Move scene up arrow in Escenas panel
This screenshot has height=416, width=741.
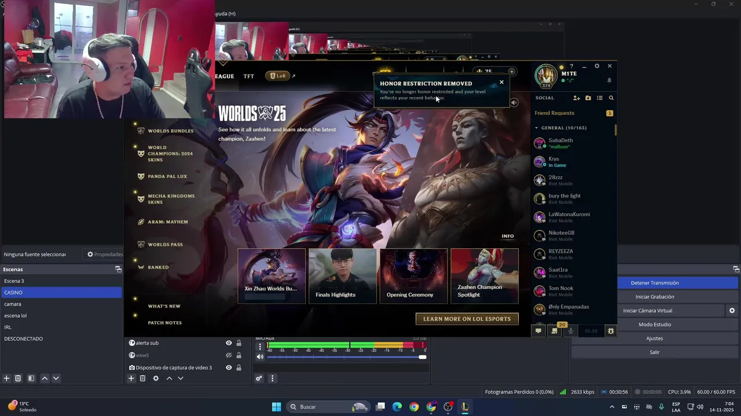pos(45,378)
